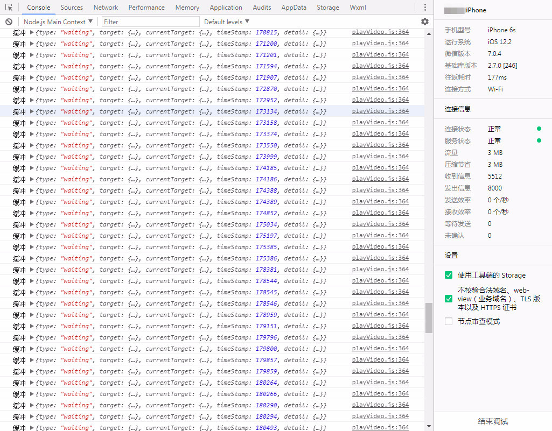Open playVideo.js:364 link for timeStamp 171907
Screen dimensions: 552x431
tap(381, 77)
